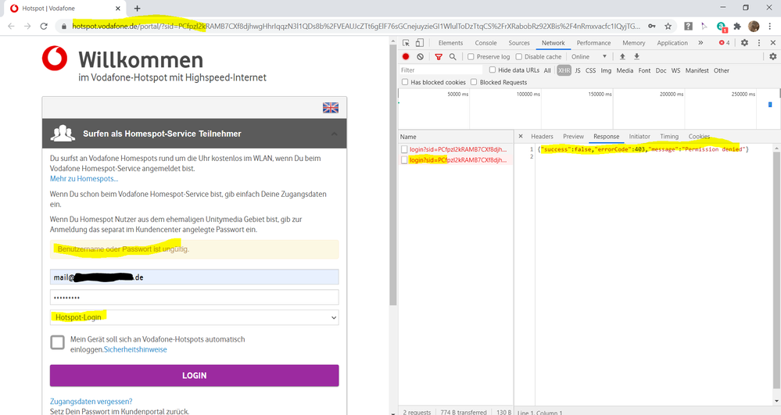Open the Headers tab of the request
This screenshot has height=415, width=781.
[542, 136]
